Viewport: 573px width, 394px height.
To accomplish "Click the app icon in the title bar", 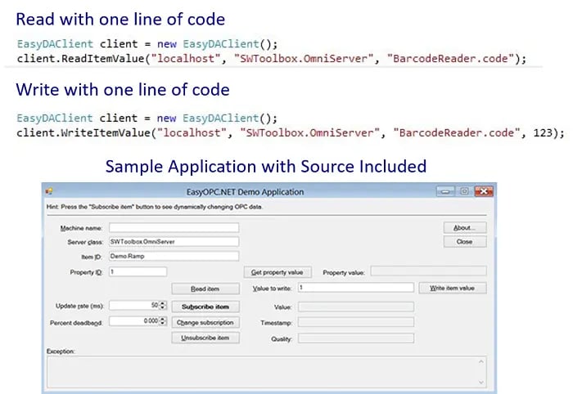I will (x=49, y=192).
